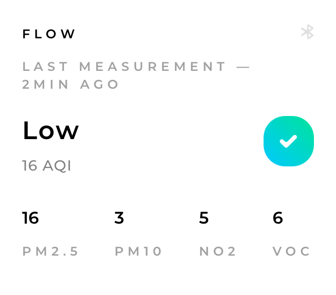The height and width of the screenshot is (295, 336).
Task: Select the AQI unit text
Action: 57,166
